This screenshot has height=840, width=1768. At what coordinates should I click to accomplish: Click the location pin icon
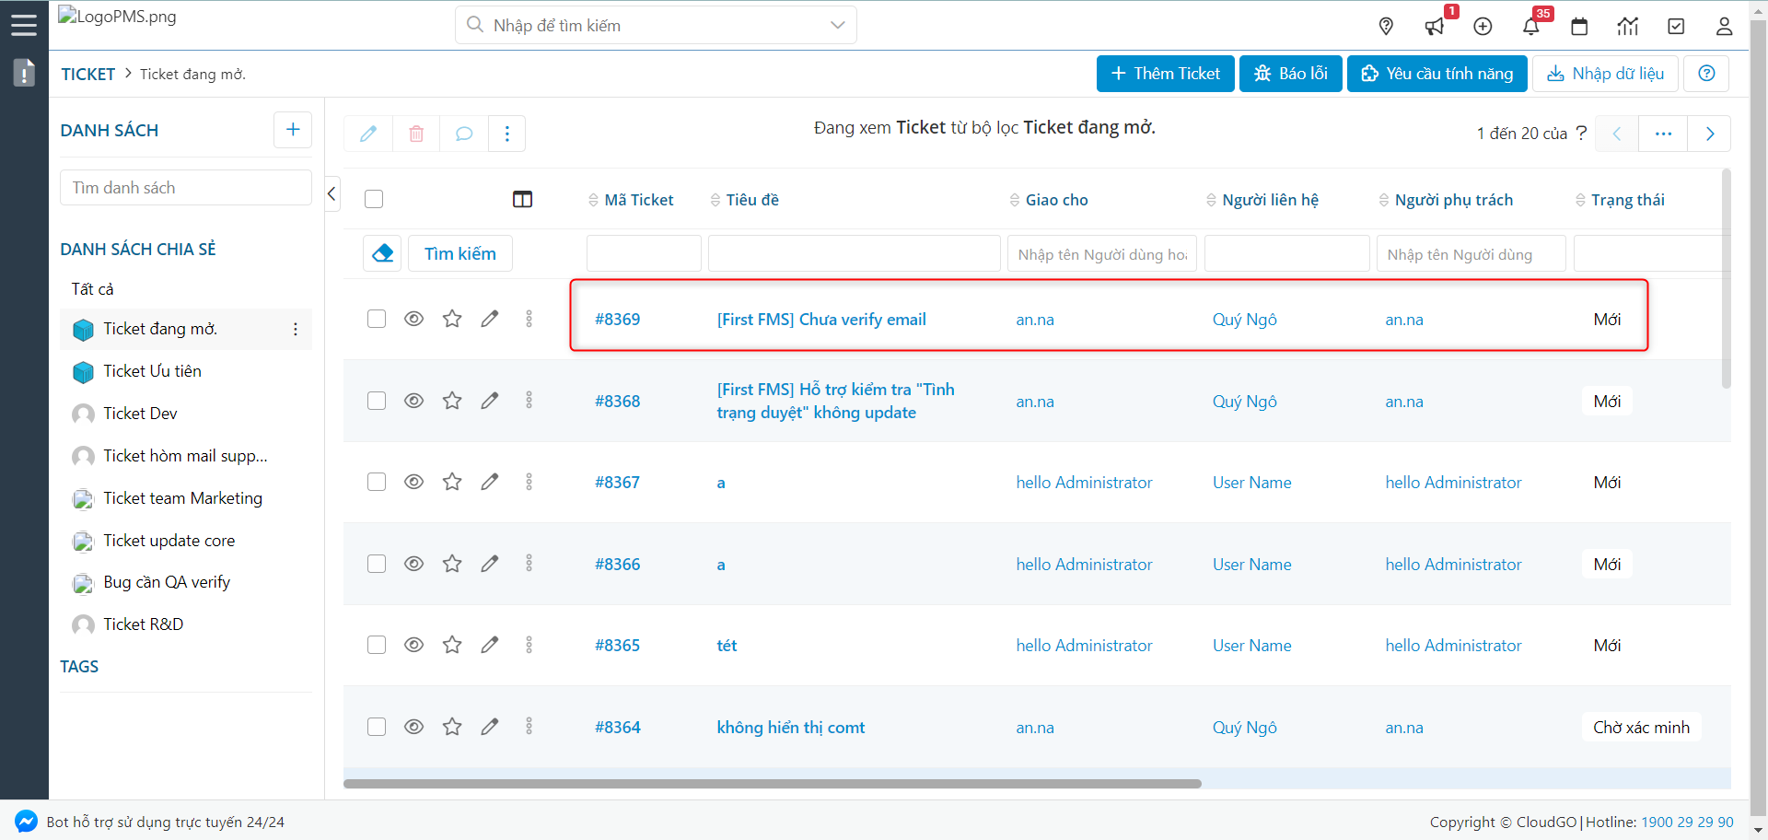coord(1386,27)
